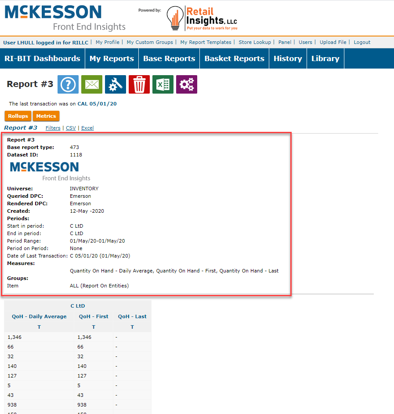Open the My Reports menu
394x414 pixels.
coord(112,58)
